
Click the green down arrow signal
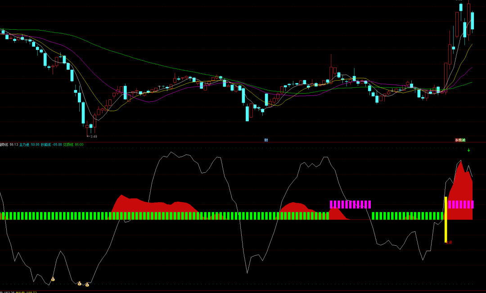click(468, 150)
